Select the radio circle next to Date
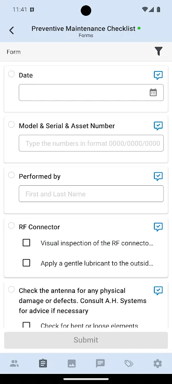This screenshot has height=384, width=172. (11, 74)
